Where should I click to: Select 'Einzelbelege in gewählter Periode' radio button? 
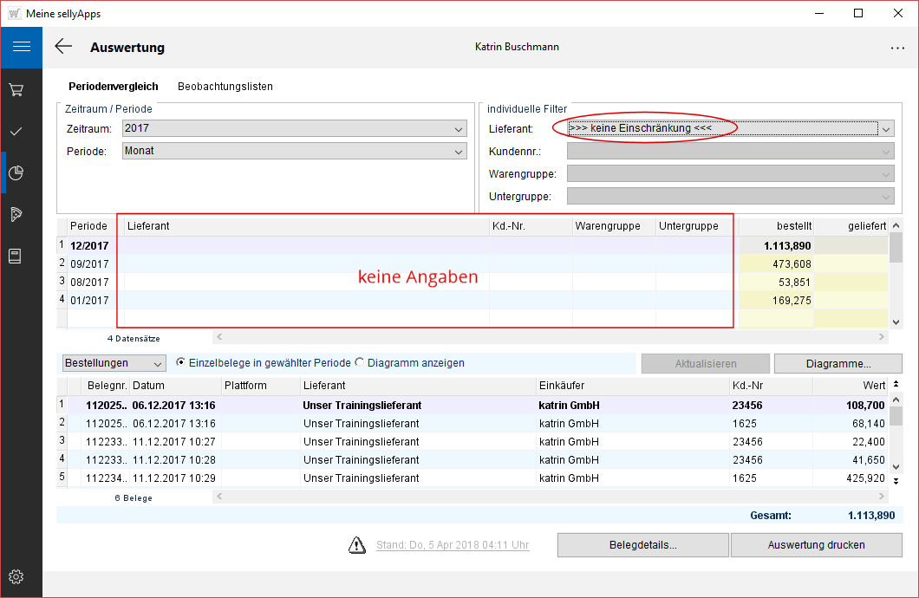tap(181, 363)
